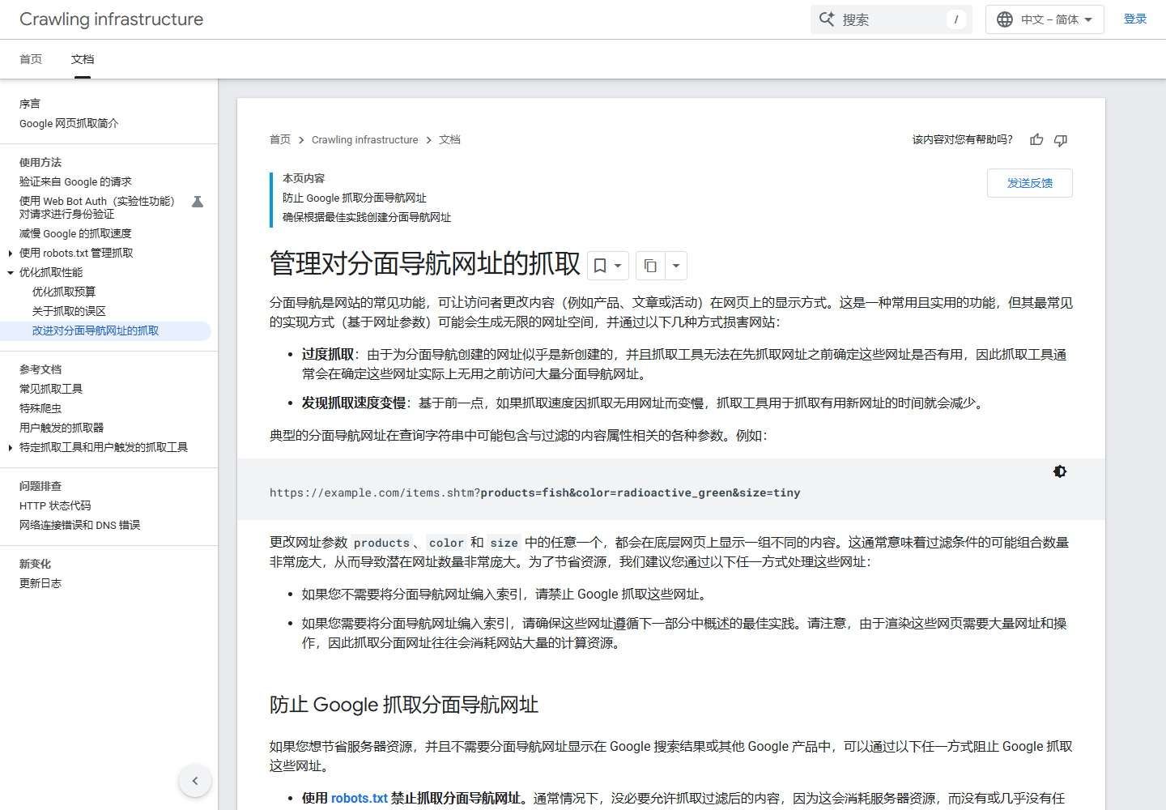Toggle dark code theme icon
The height and width of the screenshot is (810, 1166).
[x=1060, y=471]
